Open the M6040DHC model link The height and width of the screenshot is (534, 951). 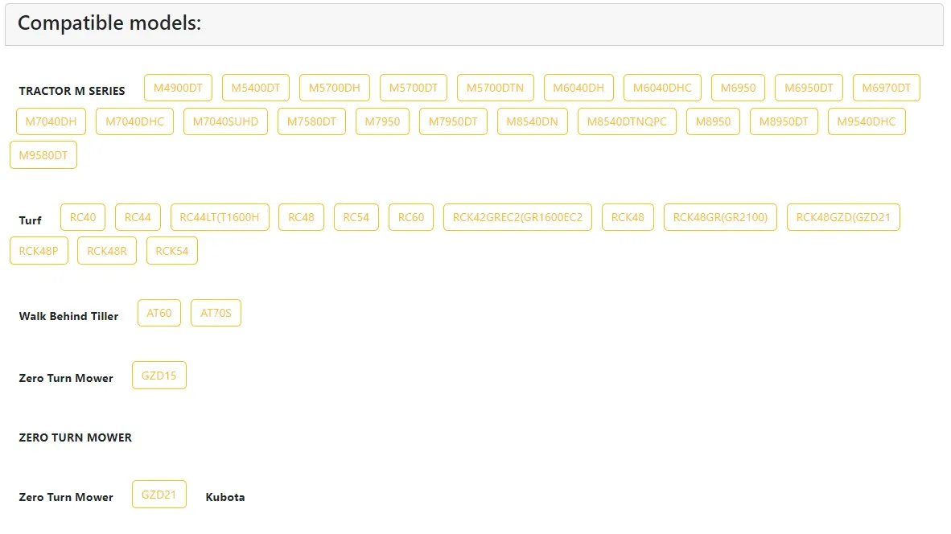click(662, 88)
